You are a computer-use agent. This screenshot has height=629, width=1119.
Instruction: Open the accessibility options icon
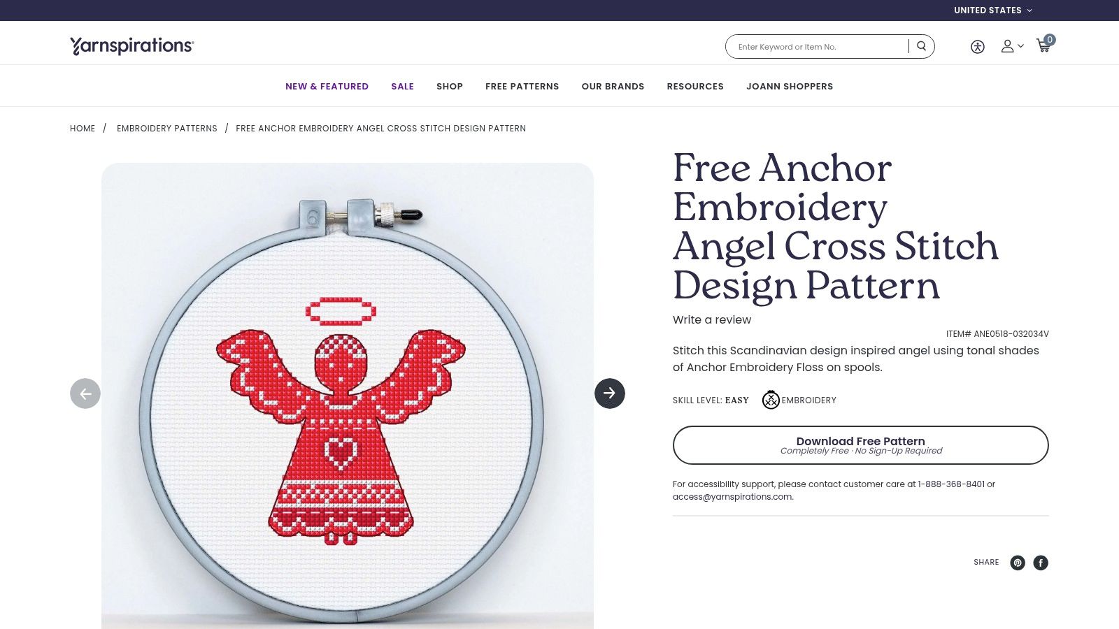point(978,47)
